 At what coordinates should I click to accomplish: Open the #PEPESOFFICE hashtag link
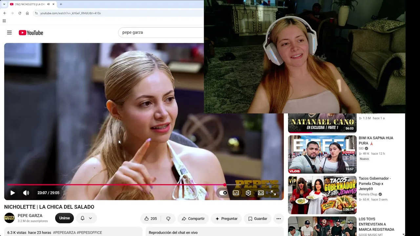(x=89, y=233)
